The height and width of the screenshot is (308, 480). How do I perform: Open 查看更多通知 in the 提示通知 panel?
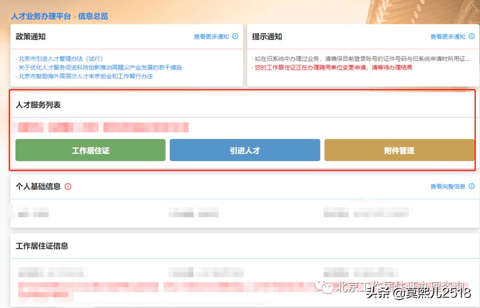point(448,37)
